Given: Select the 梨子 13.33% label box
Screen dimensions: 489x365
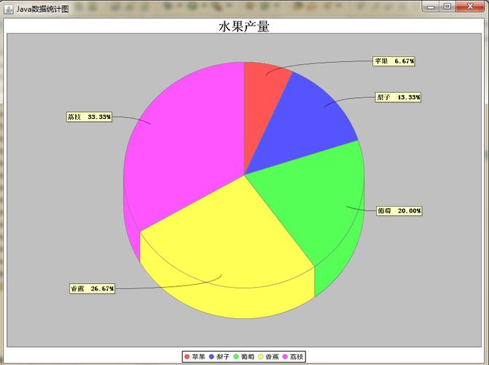Looking at the screenshot, I should click(x=398, y=97).
